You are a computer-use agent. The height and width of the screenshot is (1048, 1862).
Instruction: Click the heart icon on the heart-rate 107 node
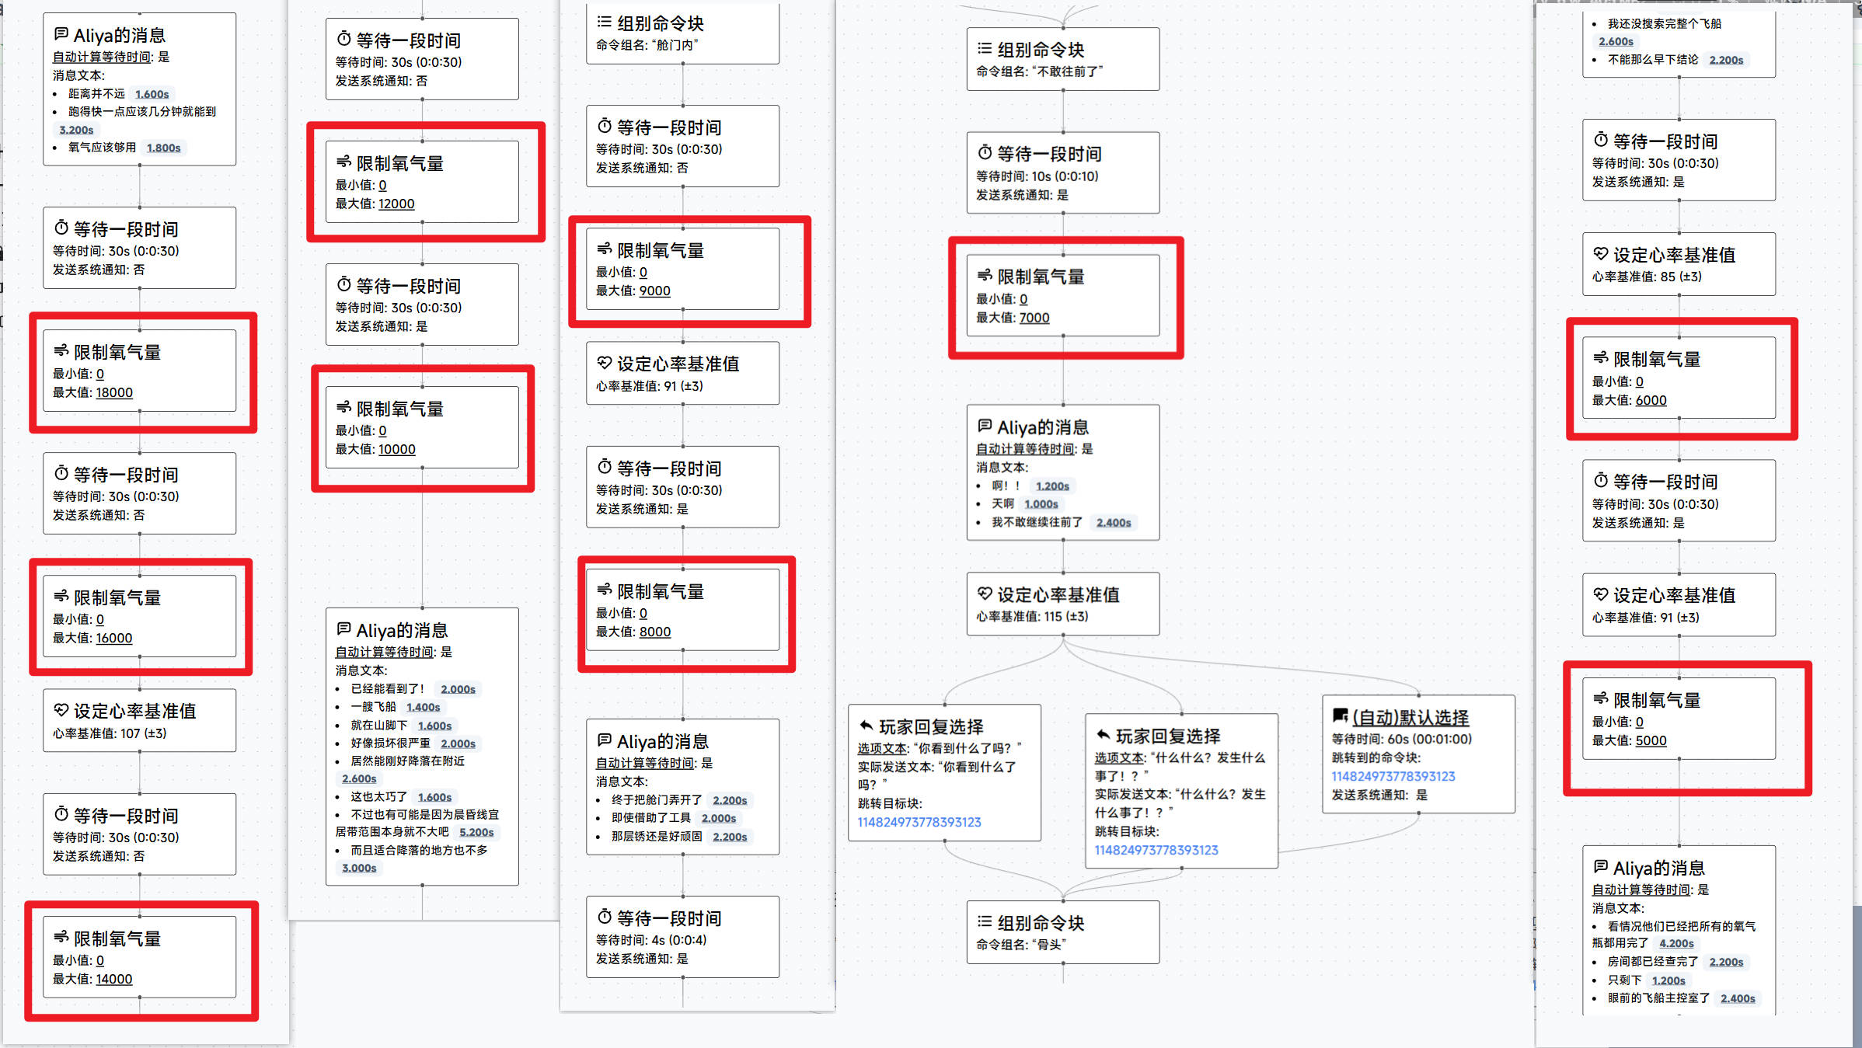(x=61, y=710)
